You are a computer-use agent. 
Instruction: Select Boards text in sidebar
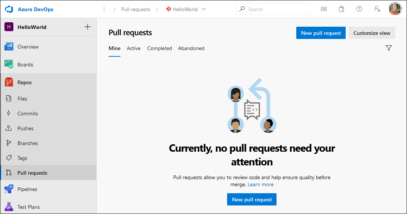coord(25,65)
